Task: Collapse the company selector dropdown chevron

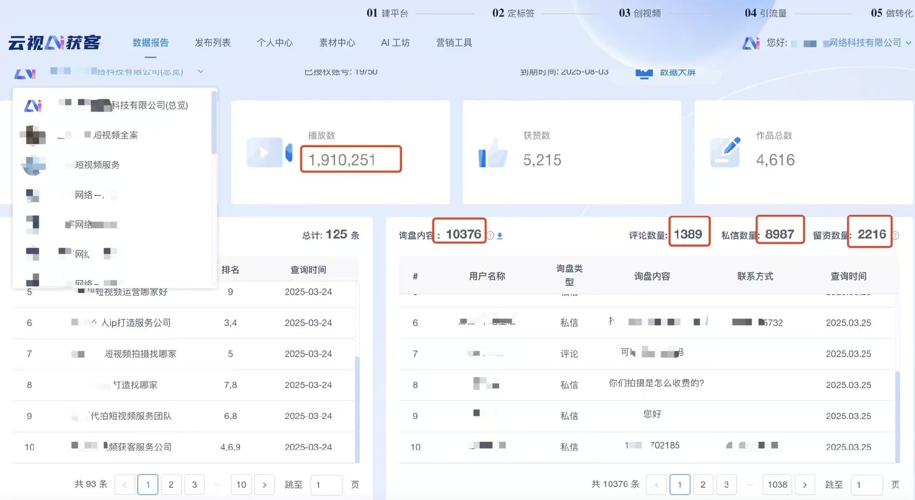Action: 201,71
